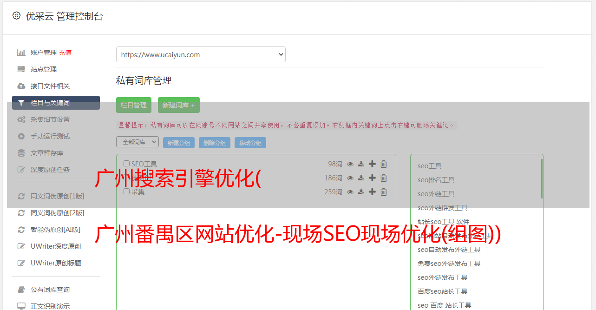Click the refresh icon for 同义词伪原创[1版]
596x310 pixels.
[x=21, y=196]
